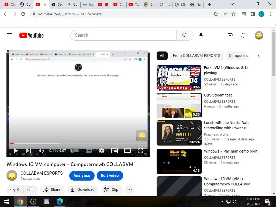The image size is (276, 207).
Task: Bookmark this page with the star
Action: coord(233,14)
